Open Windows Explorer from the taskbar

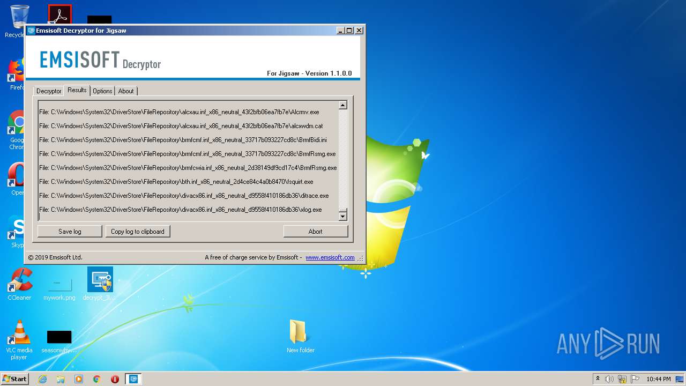[61, 379]
